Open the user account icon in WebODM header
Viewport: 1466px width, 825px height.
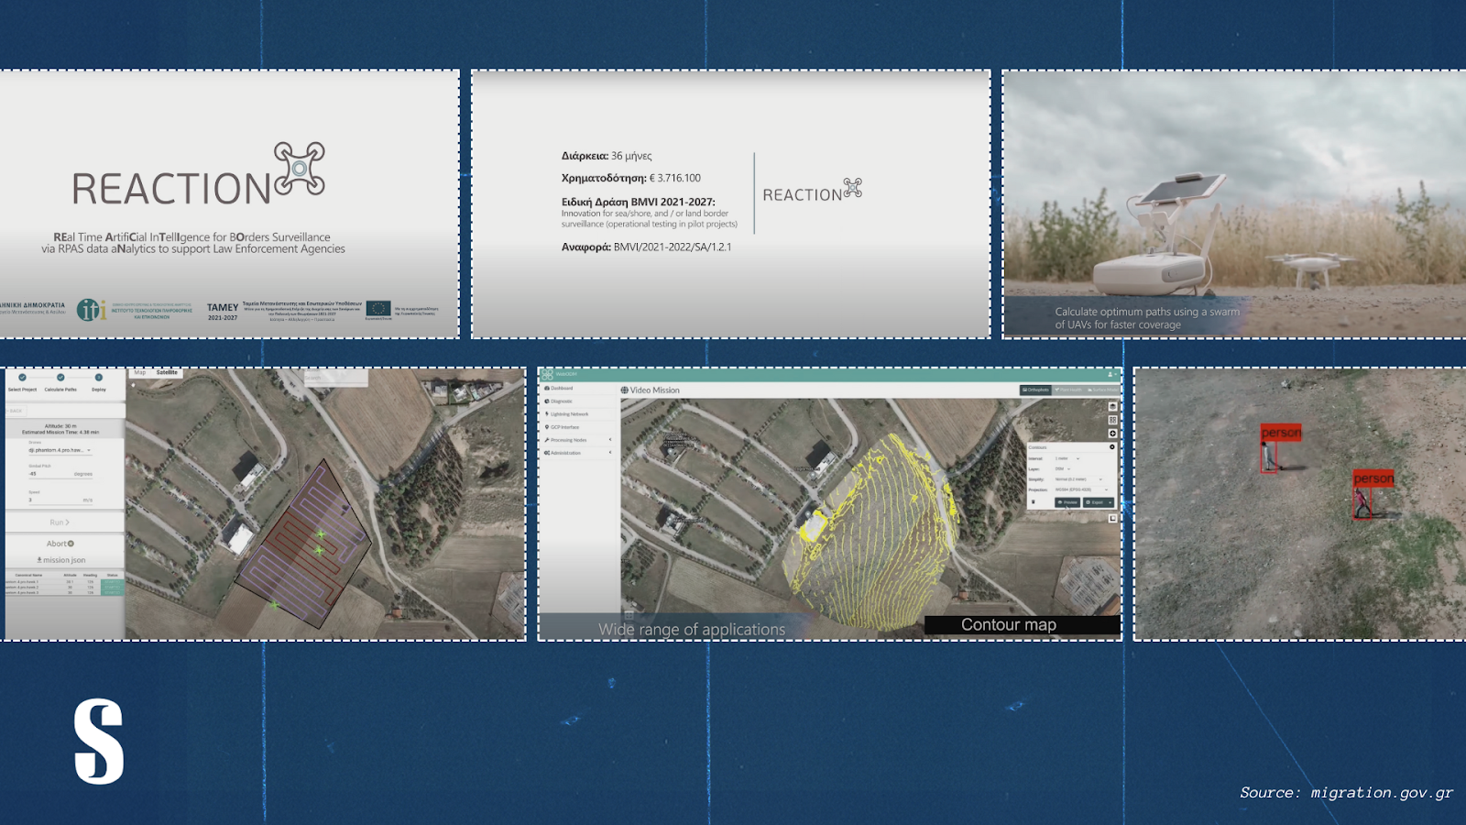(1111, 374)
